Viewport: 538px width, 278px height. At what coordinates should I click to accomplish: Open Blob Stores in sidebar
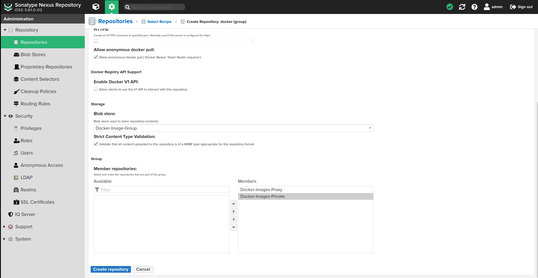point(33,54)
